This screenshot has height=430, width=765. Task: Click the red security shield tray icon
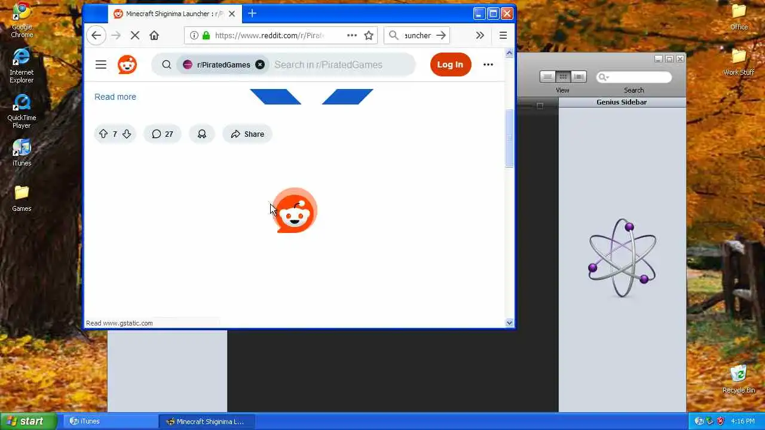point(720,421)
